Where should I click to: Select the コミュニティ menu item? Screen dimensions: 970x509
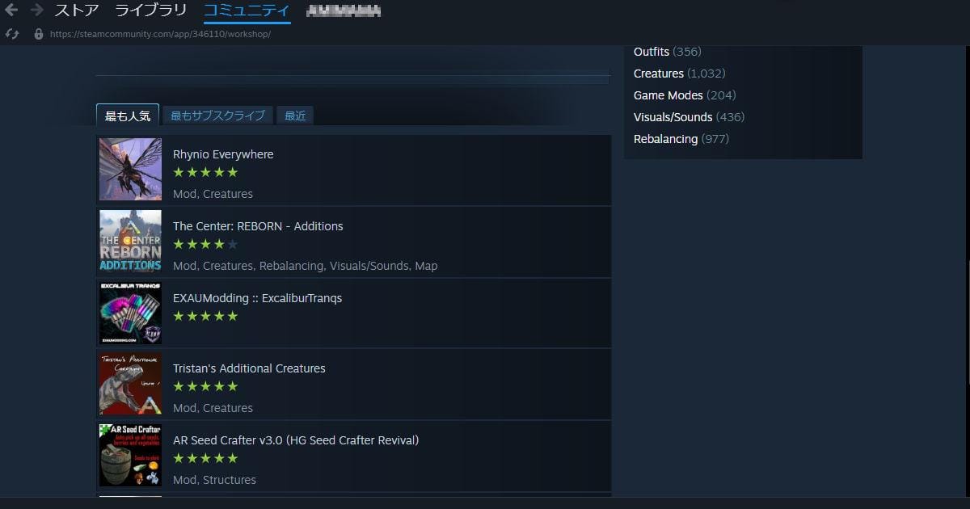click(x=247, y=11)
